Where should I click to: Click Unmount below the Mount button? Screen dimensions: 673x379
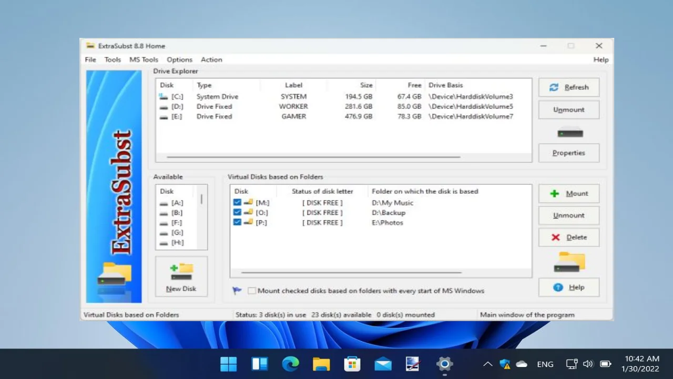[x=569, y=215]
